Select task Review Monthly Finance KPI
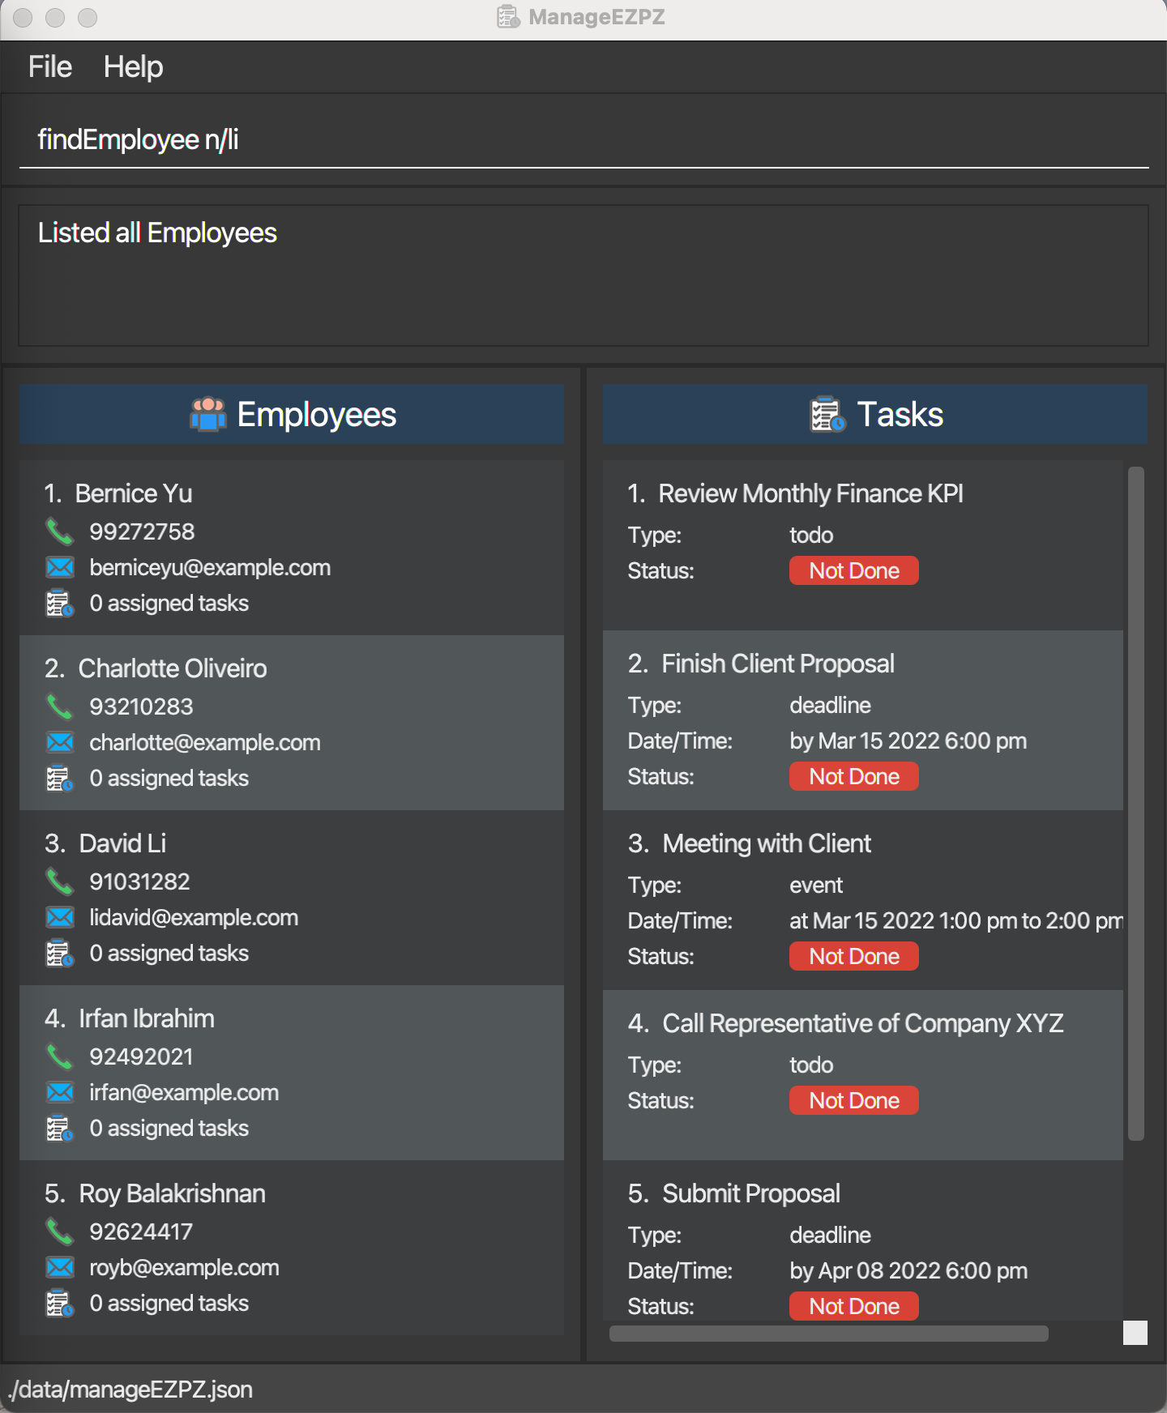Viewport: 1167px width, 1413px height. coord(810,493)
